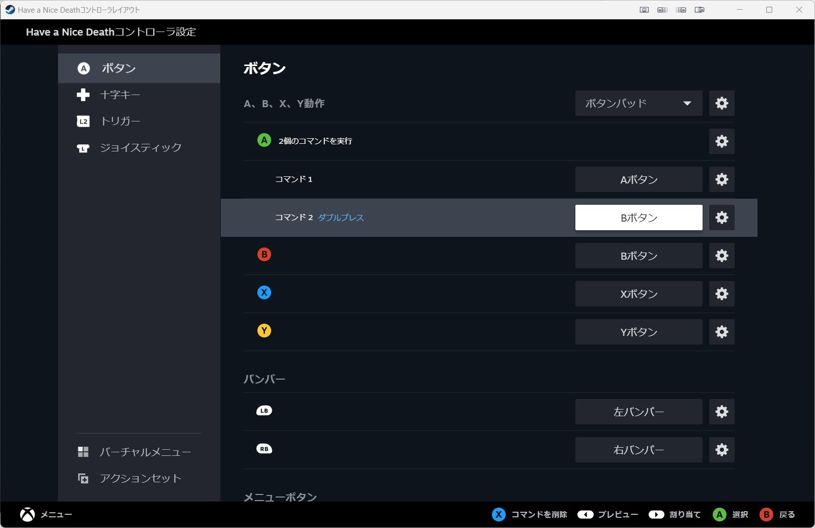Click the ダブルプレス link
Image resolution: width=815 pixels, height=528 pixels.
click(x=341, y=218)
